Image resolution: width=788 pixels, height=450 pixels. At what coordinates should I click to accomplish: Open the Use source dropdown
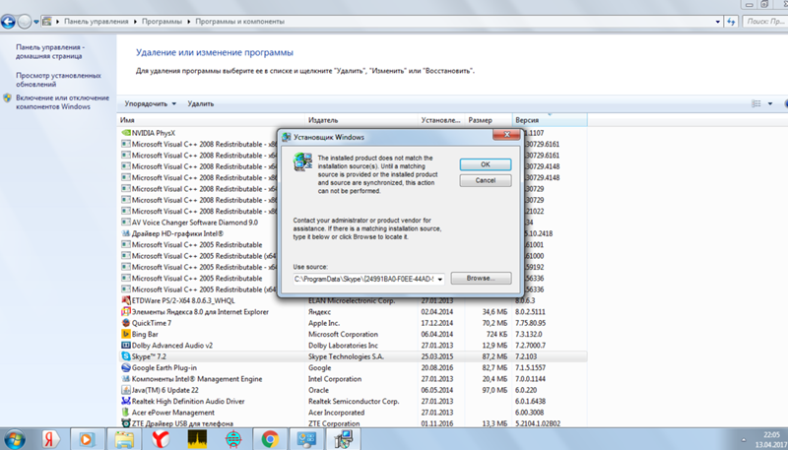[440, 279]
